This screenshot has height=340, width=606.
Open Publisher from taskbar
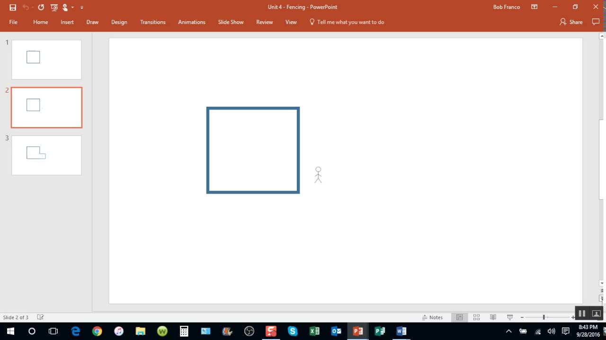[x=380, y=331]
